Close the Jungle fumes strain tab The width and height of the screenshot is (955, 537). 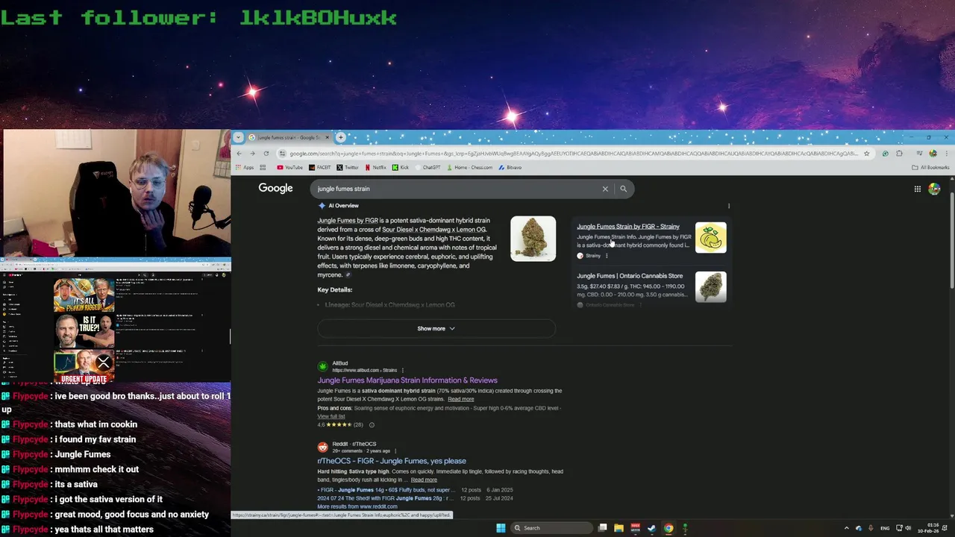point(327,137)
